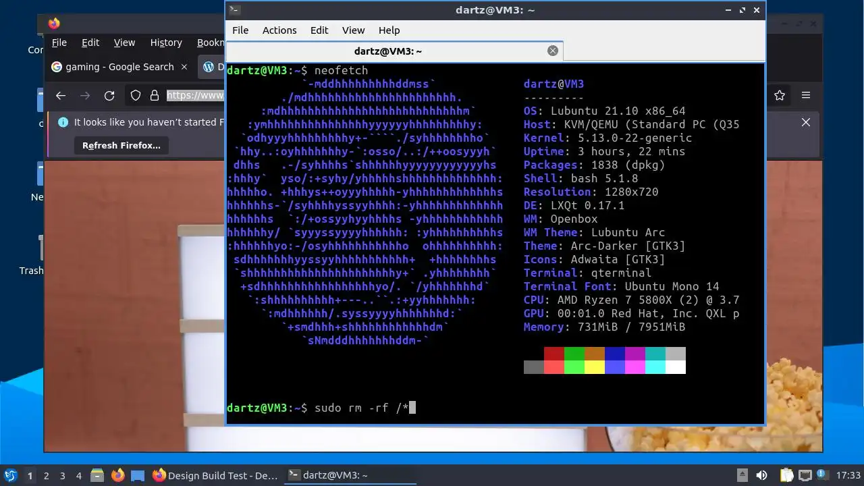
Task: Close the gaming - Google Search tab
Action: pyautogui.click(x=184, y=67)
